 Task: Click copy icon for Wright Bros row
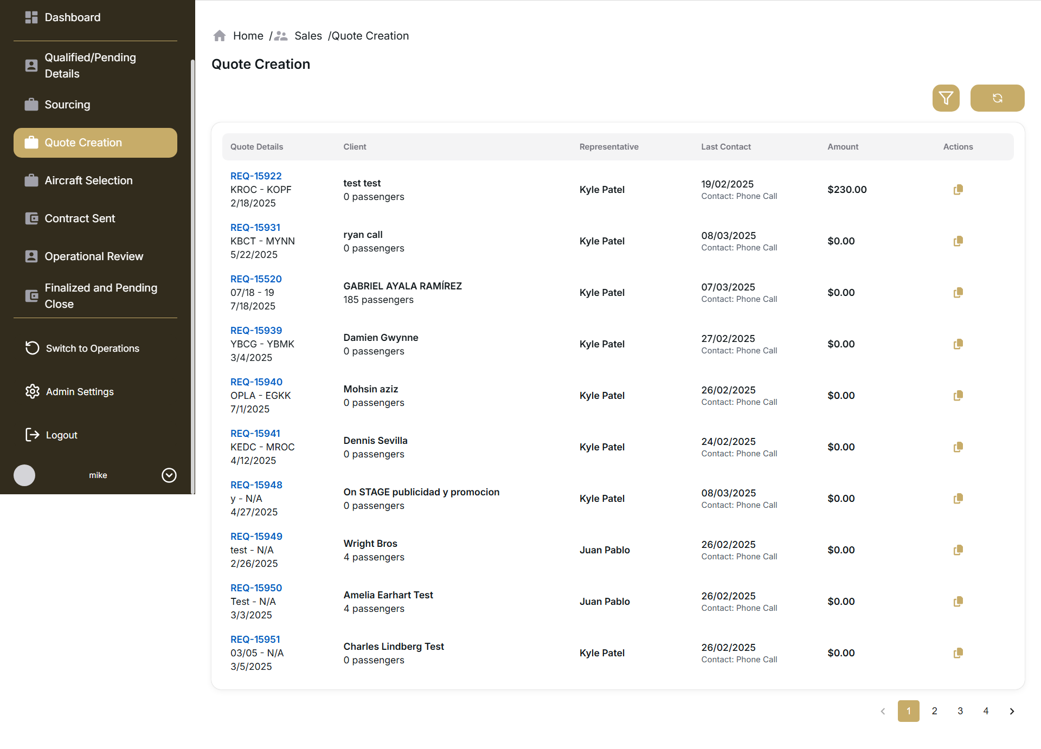point(958,550)
